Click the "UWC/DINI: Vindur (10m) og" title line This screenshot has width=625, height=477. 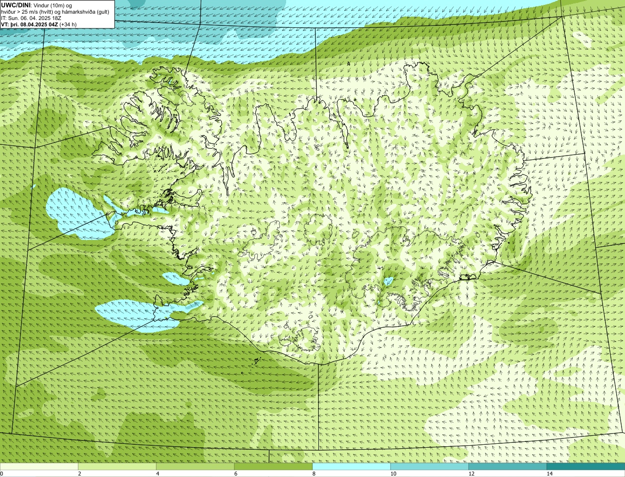(x=37, y=5)
